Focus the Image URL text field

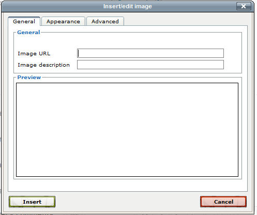pos(150,53)
